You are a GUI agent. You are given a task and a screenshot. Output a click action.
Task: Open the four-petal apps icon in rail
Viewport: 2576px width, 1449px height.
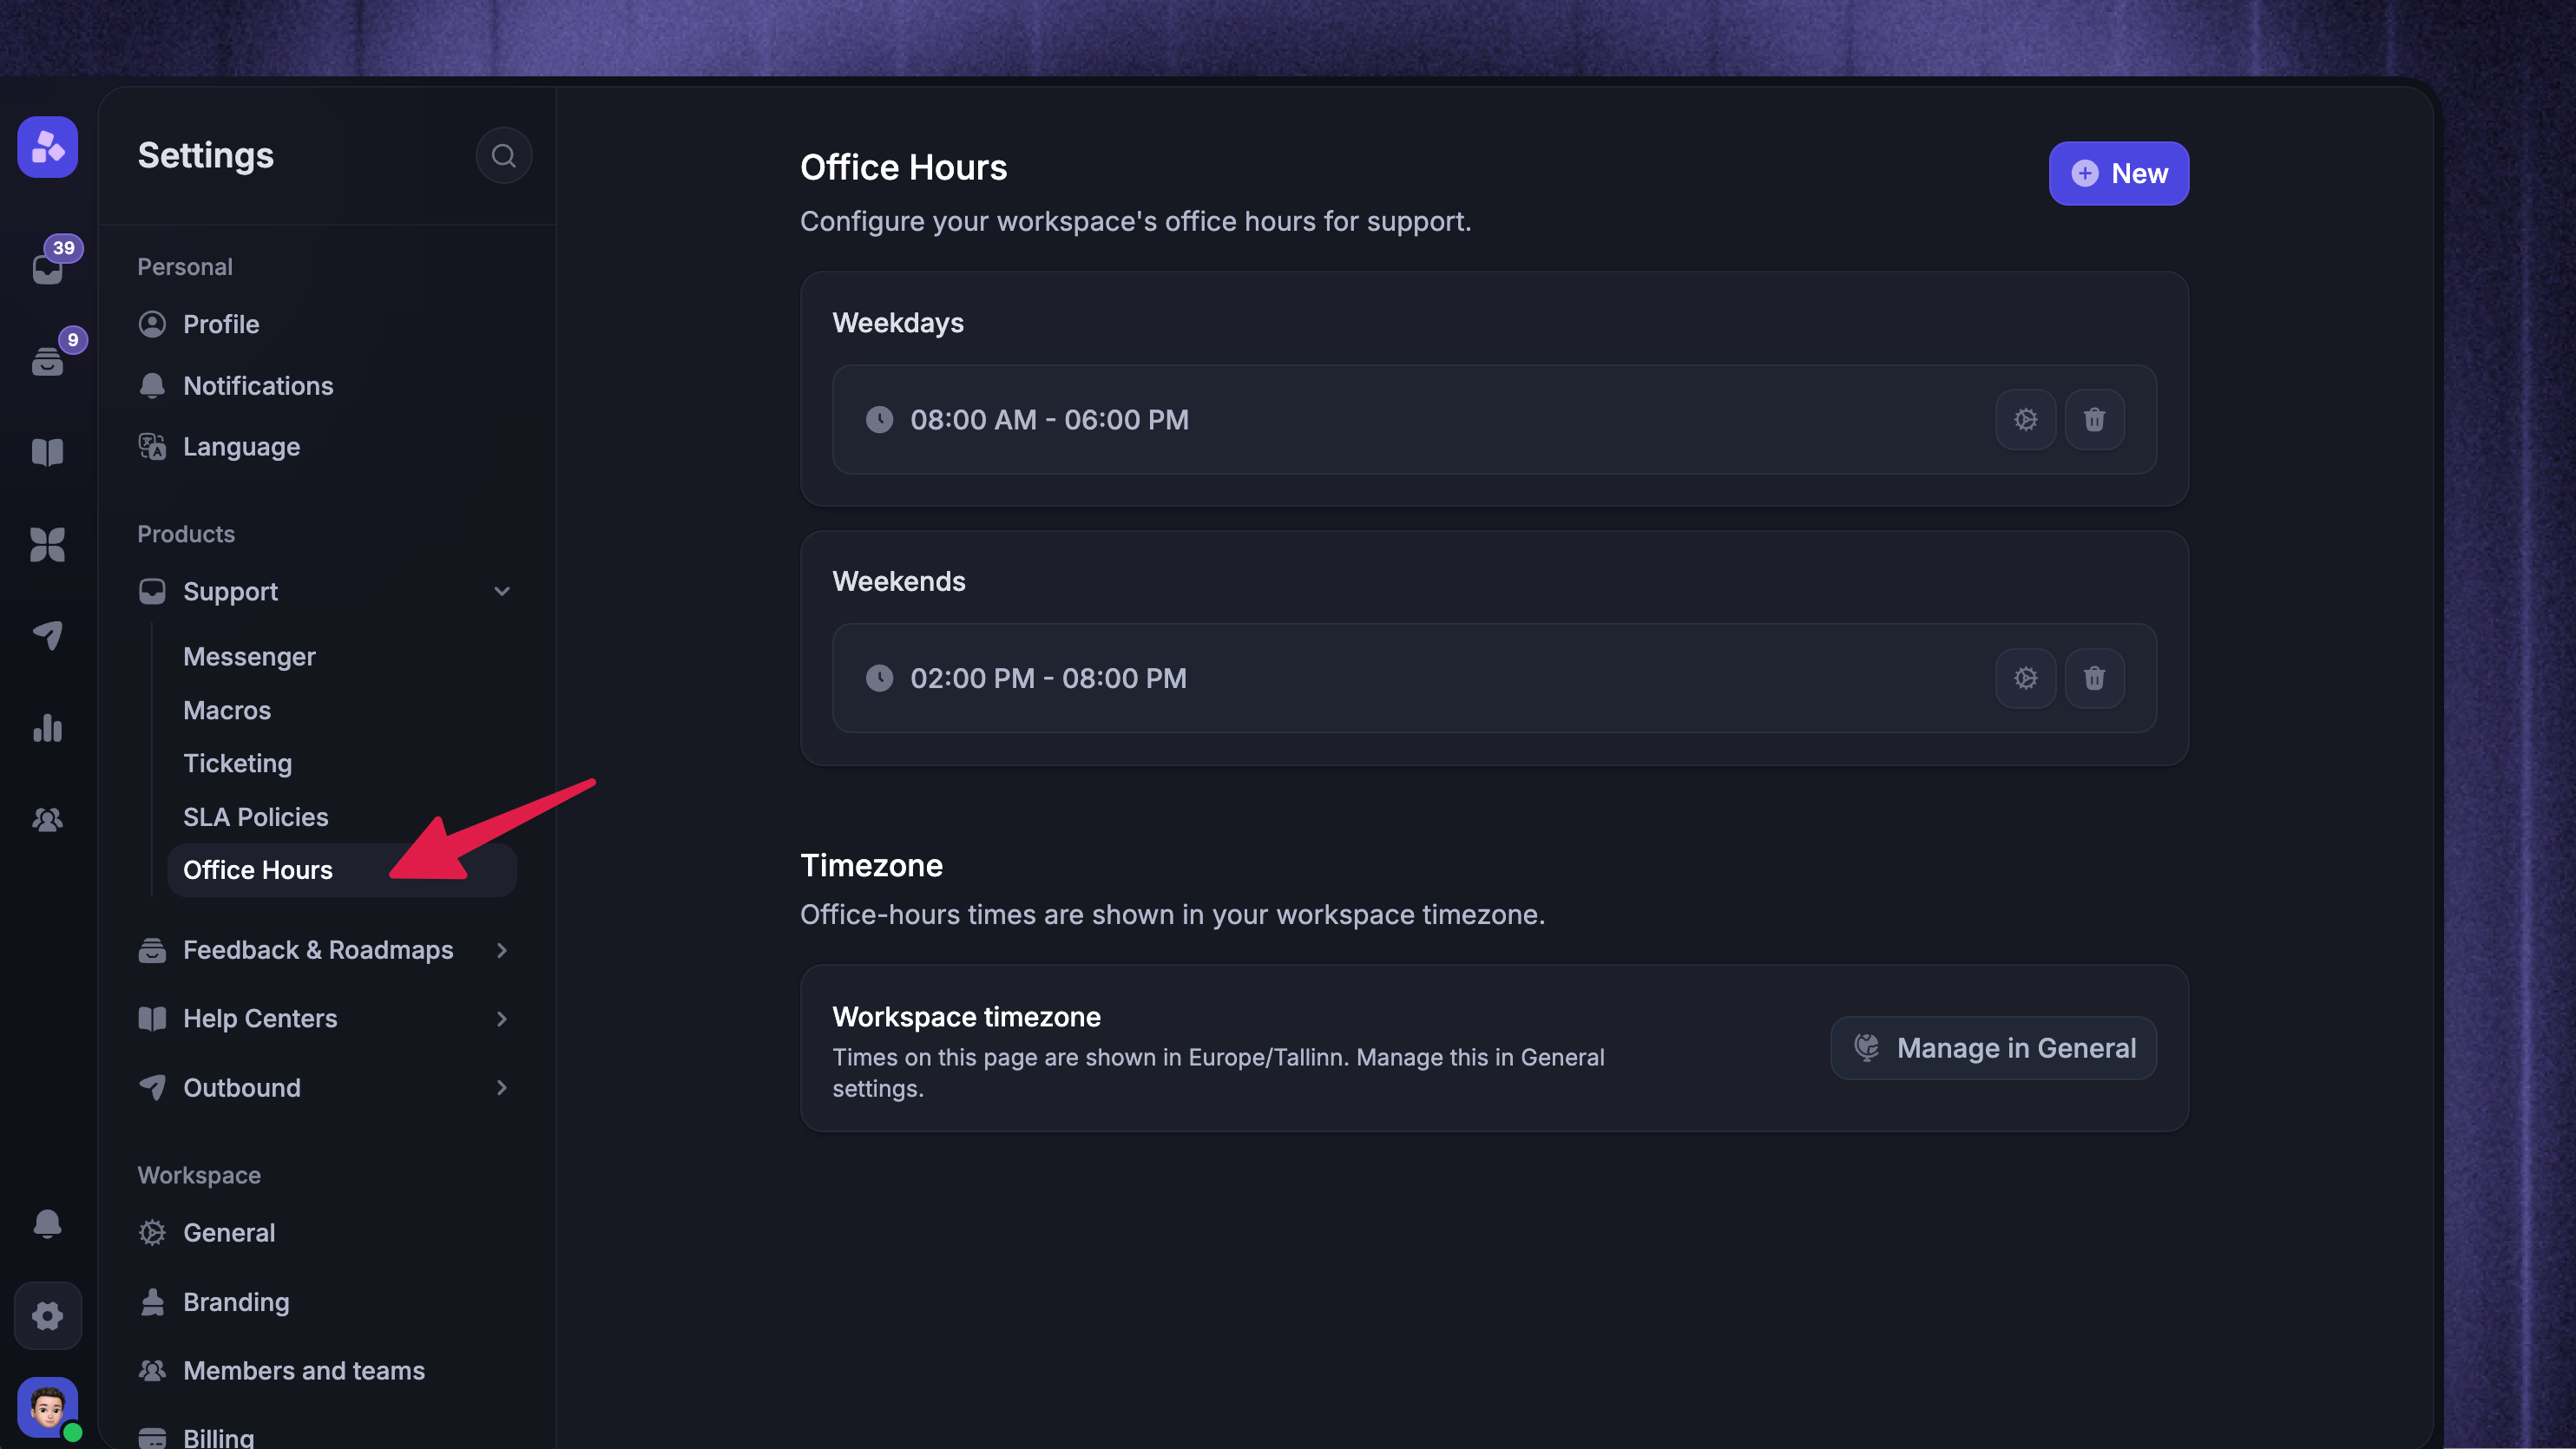pos(48,544)
